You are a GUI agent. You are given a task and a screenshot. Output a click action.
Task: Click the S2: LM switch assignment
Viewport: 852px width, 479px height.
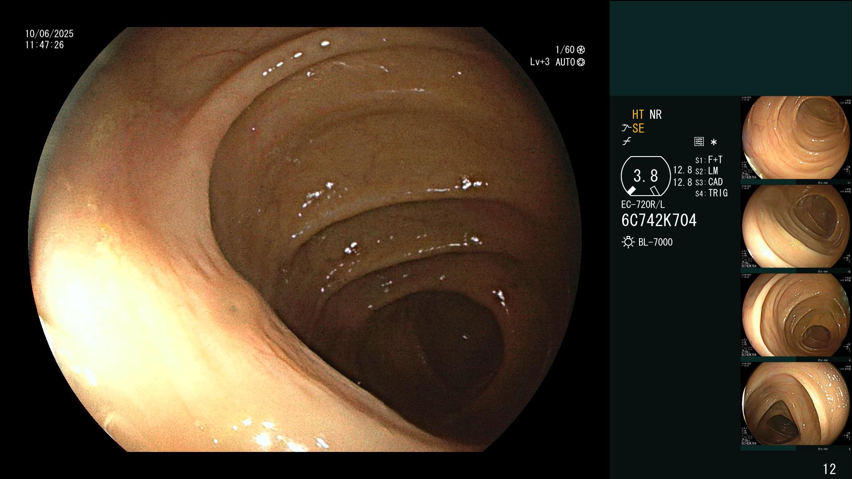[706, 171]
